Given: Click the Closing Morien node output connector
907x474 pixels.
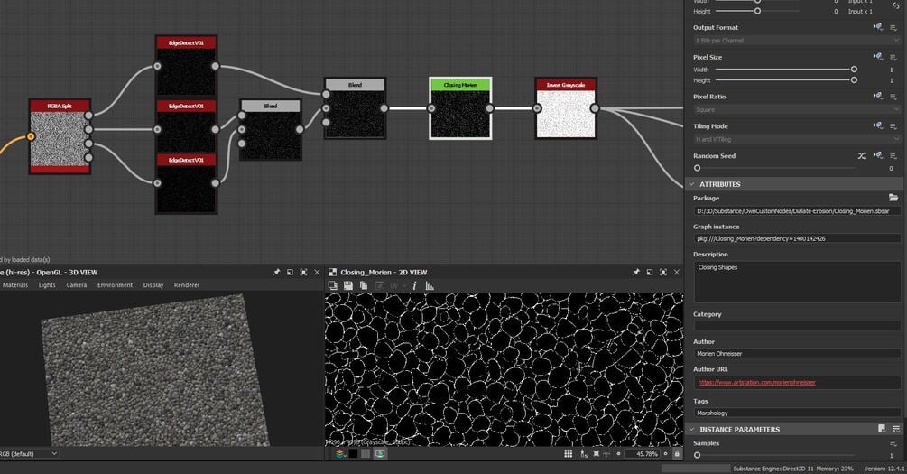Looking at the screenshot, I should 490,108.
